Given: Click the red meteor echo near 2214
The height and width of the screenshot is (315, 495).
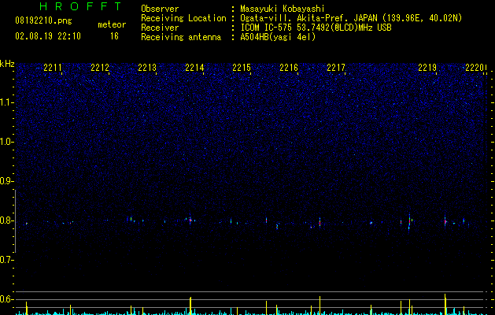Looking at the screenshot, I should [190, 220].
